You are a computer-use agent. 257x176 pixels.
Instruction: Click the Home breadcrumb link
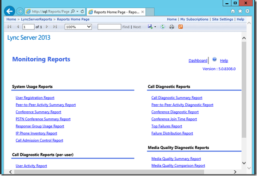(11, 19)
